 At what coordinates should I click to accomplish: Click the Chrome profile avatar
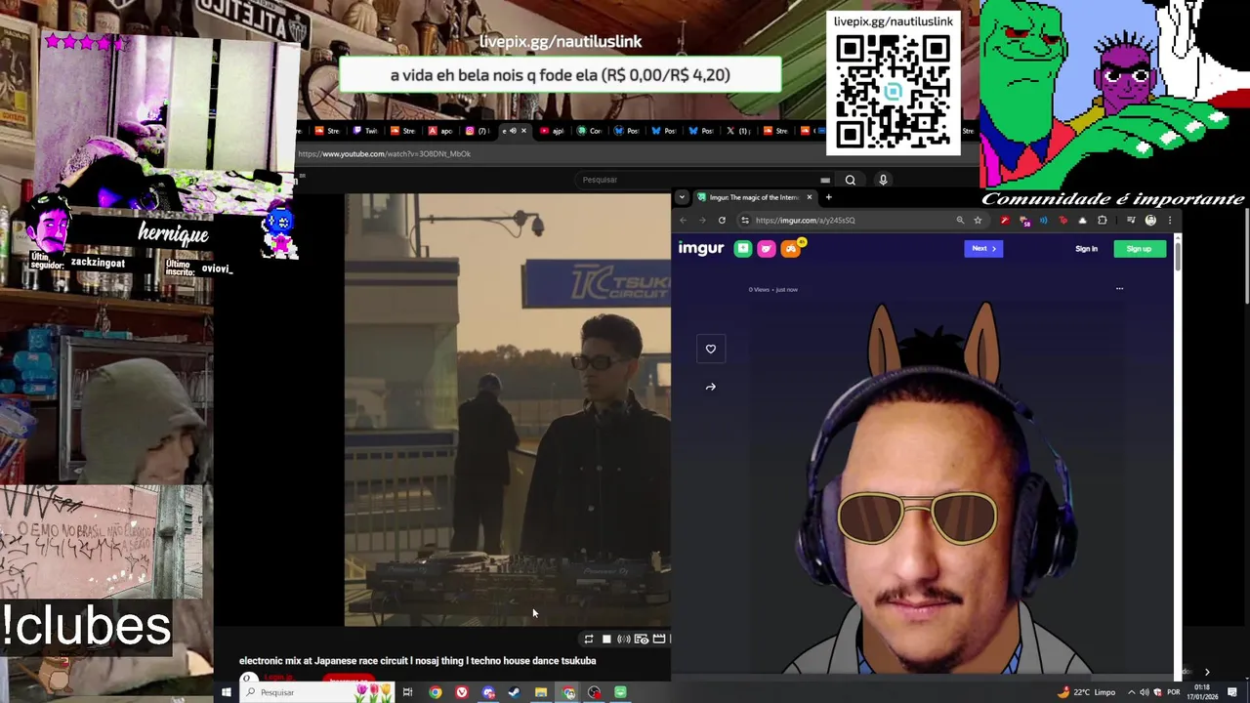1150,221
